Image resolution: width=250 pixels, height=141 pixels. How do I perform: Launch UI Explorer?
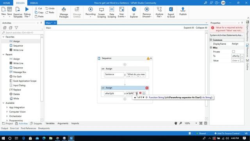134,12
